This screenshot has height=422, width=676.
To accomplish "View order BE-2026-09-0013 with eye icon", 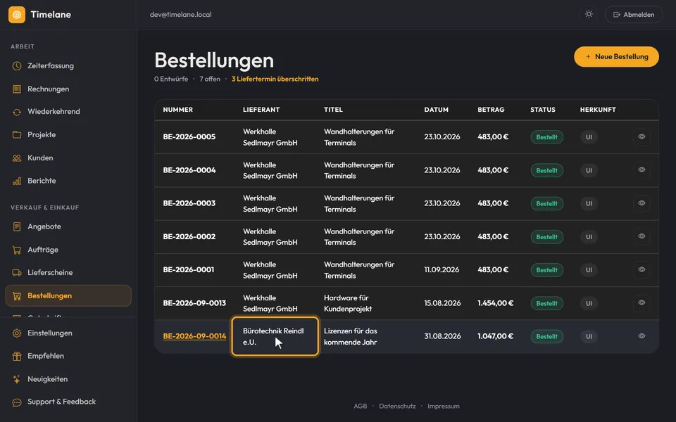I will click(641, 302).
